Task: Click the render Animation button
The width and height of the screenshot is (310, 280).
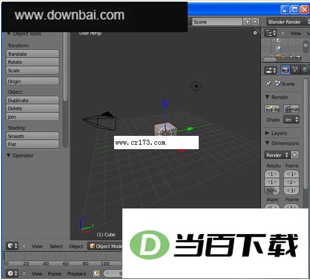Action: click(x=292, y=109)
